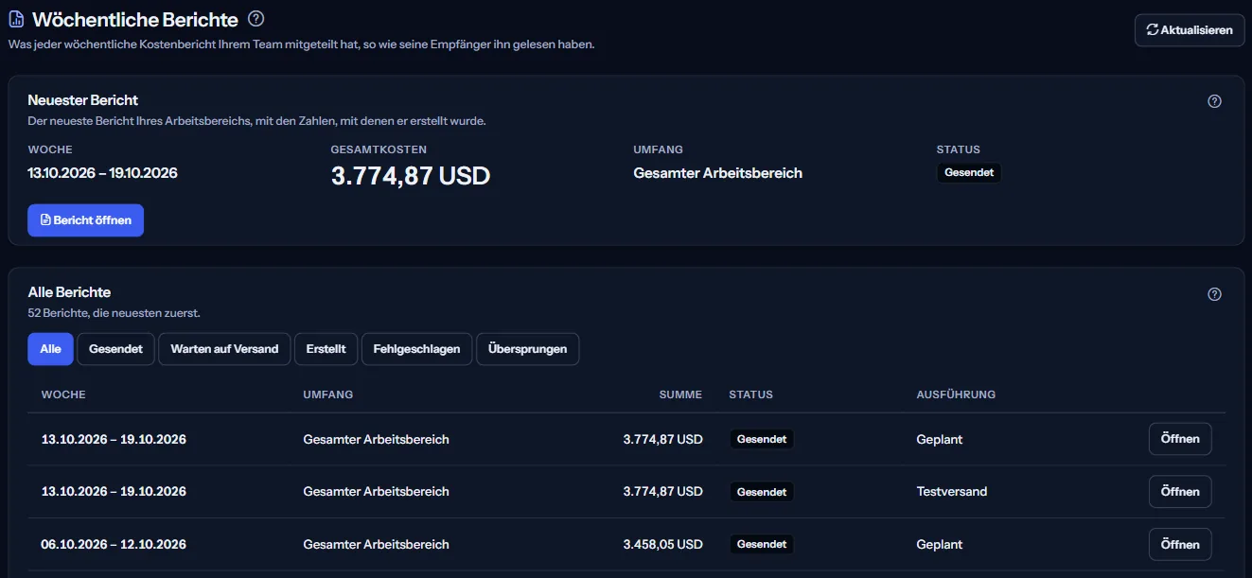Click the Geplant cell in the 06.10.2026 row

click(940, 545)
